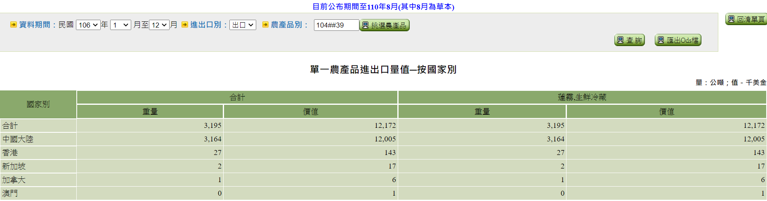Open the end month dropdown showing 12
This screenshot has width=767, height=201.
click(159, 25)
